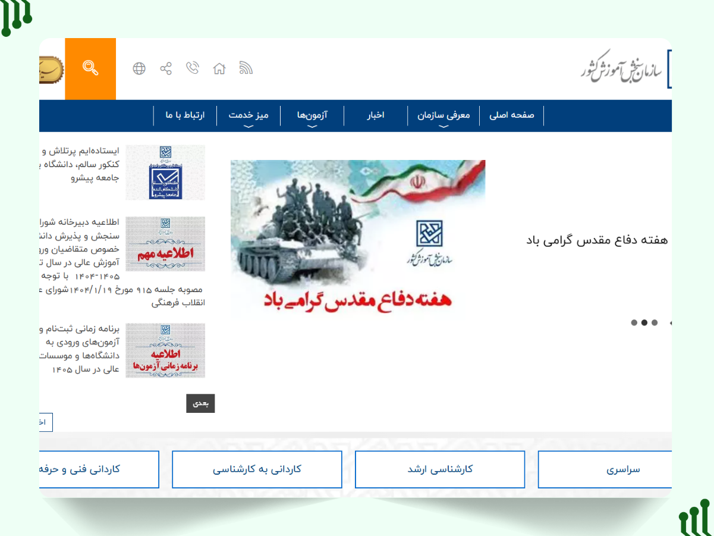
Task: Open the اطلاعیه مهم news thumbnail
Action: pos(165,244)
